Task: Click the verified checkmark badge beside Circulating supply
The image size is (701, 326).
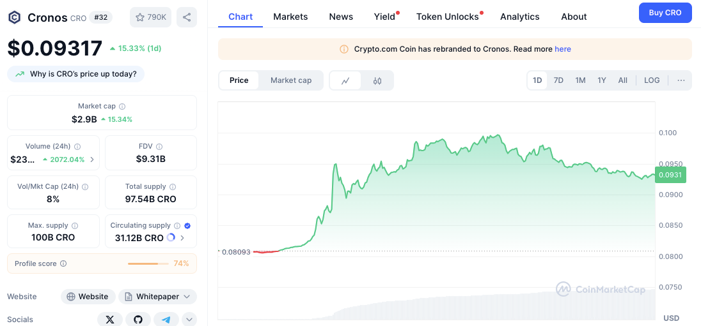Action: [187, 226]
